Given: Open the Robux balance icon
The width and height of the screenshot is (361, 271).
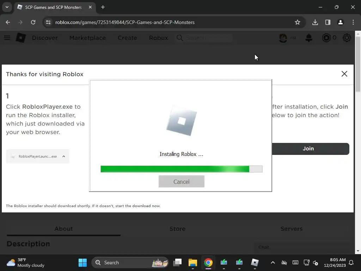Looking at the screenshot, I should pos(326,38).
